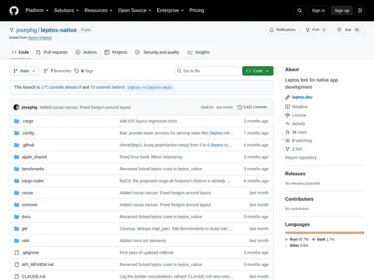
Task: Click the .cargo folder icon
Action: pos(16,121)
